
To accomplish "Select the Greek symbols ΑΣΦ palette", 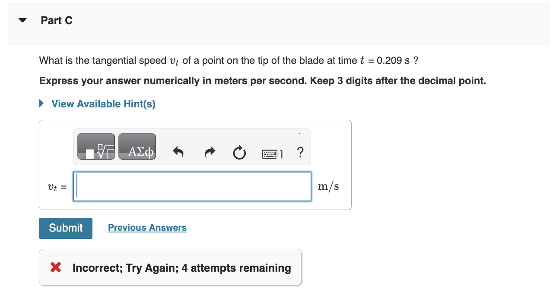I will [137, 147].
